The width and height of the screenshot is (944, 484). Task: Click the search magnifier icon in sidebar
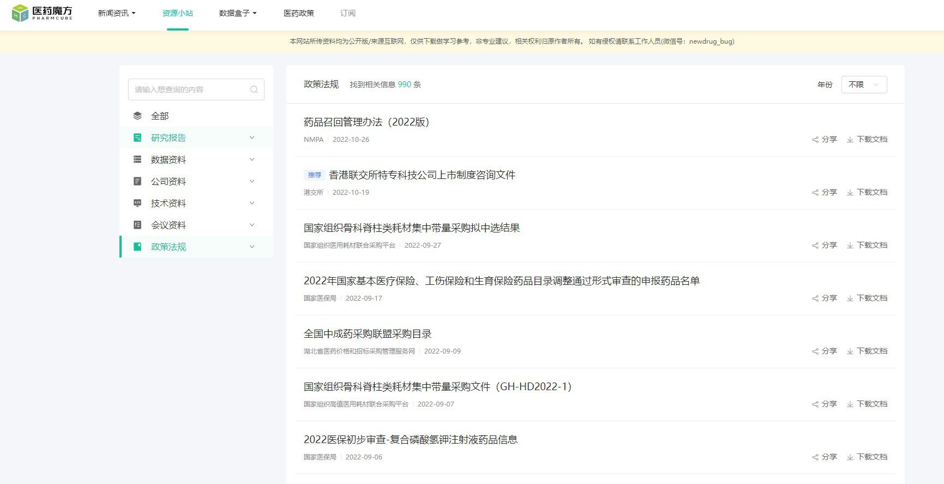click(x=254, y=89)
